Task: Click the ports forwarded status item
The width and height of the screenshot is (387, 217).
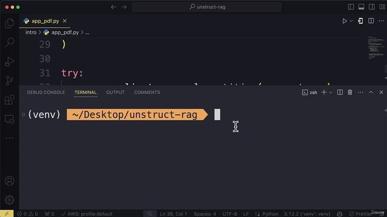Action: (50, 214)
